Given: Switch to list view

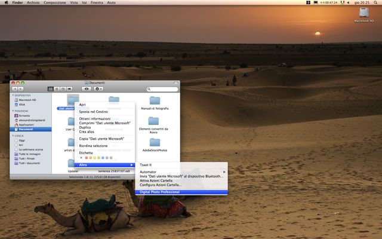Looking at the screenshot, I should 57,89.
